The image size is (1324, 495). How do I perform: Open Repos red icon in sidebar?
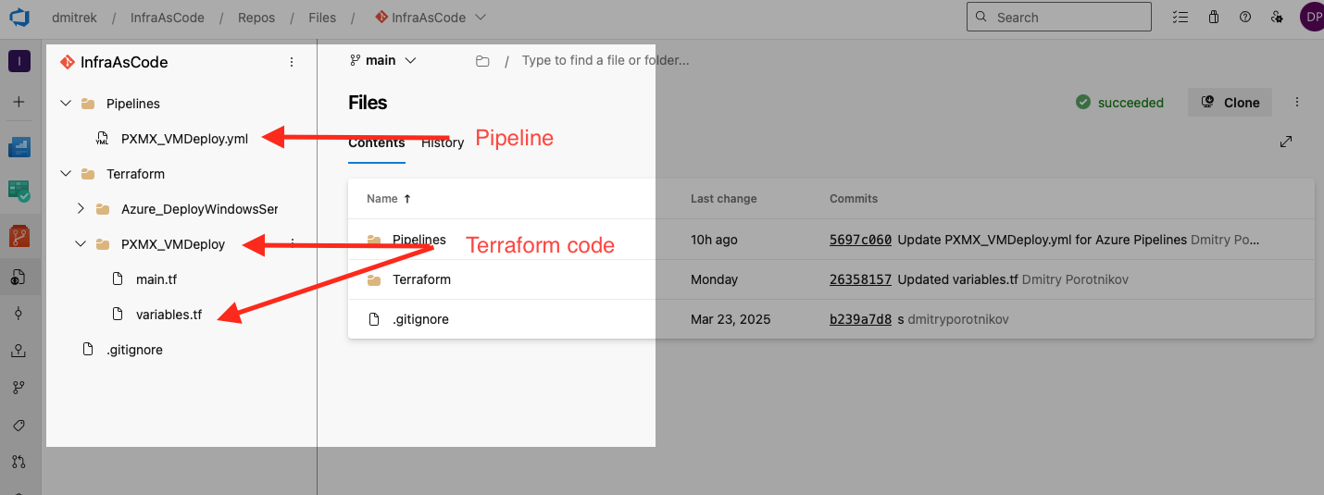(x=19, y=235)
